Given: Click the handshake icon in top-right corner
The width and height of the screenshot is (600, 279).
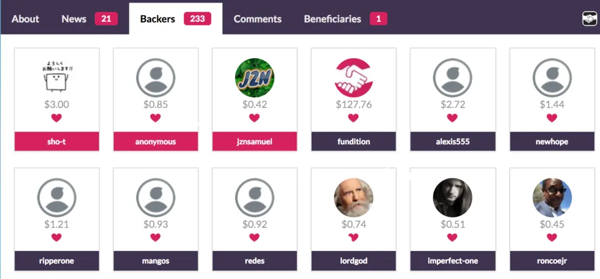Looking at the screenshot, I should tap(589, 19).
